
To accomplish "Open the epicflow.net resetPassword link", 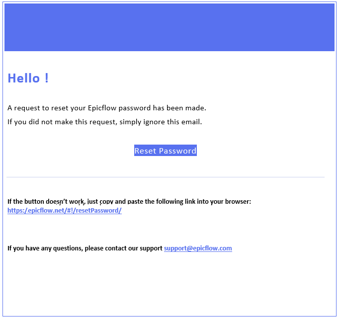I will click(x=65, y=210).
